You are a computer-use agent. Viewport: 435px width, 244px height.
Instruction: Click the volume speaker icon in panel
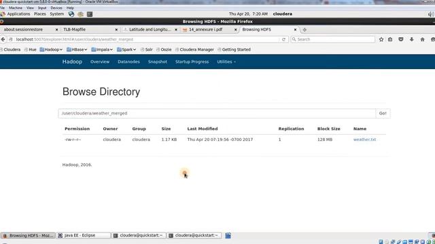click(431, 14)
